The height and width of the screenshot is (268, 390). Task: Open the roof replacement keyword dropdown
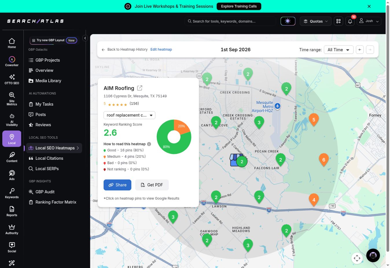point(129,115)
